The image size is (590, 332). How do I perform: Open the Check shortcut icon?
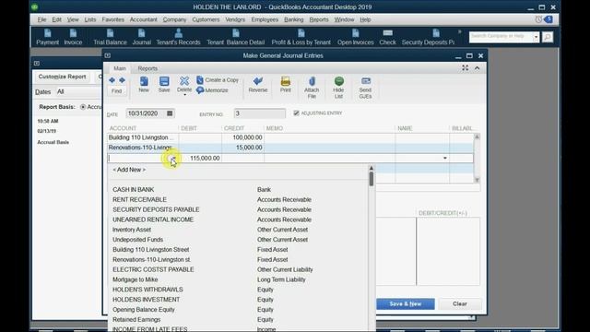[x=387, y=37]
